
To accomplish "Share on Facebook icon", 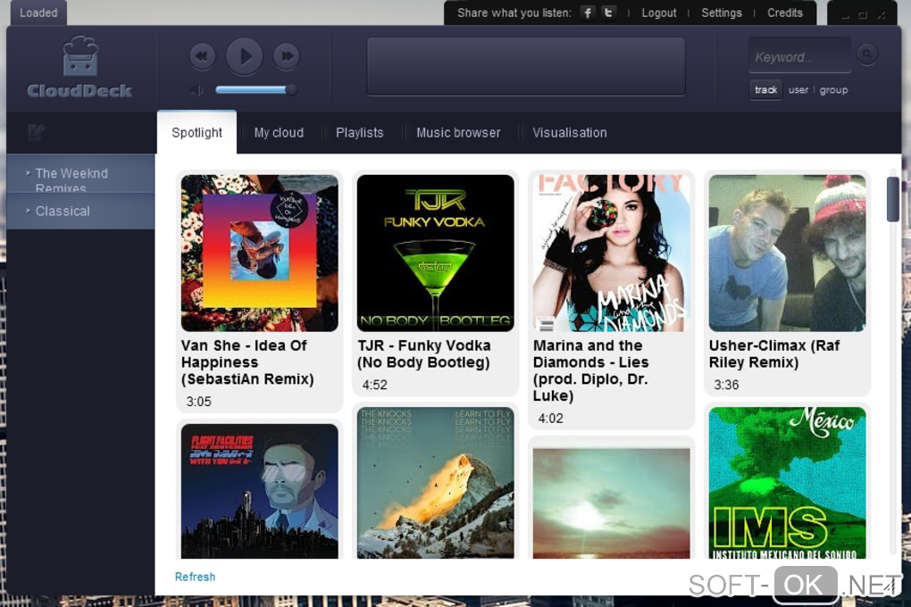I will (x=588, y=12).
